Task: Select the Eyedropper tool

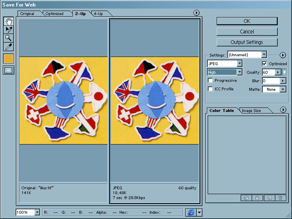Action: (x=9, y=47)
